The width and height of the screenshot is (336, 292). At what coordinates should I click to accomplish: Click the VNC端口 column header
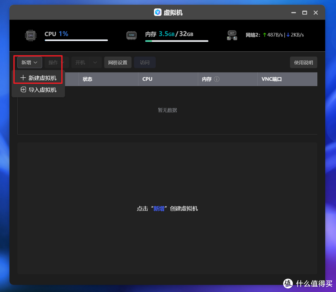(x=272, y=79)
